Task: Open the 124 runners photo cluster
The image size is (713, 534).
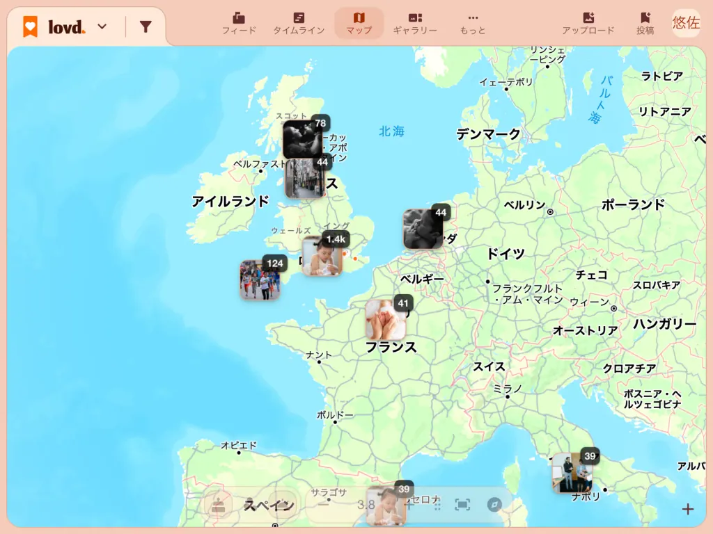Action: 260,280
